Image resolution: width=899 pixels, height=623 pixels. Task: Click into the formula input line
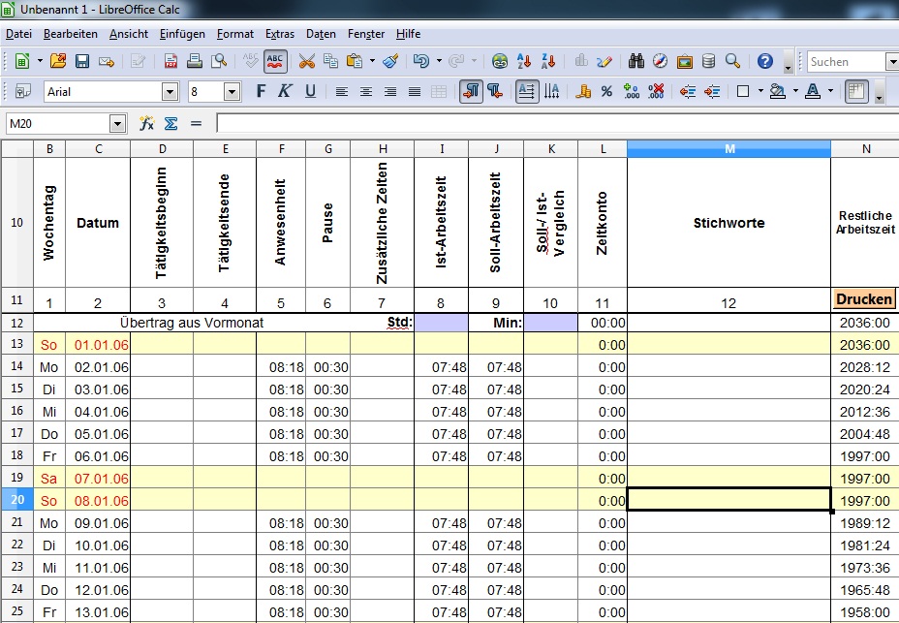557,123
